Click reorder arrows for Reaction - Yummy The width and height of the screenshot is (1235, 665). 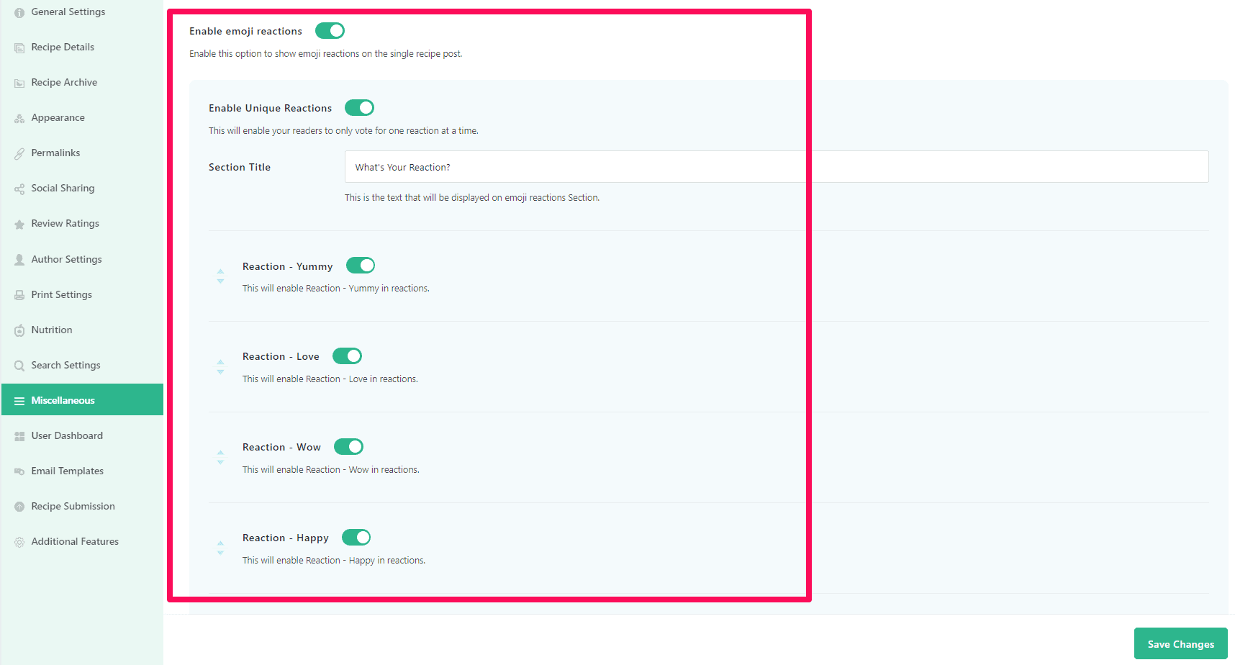click(x=220, y=276)
